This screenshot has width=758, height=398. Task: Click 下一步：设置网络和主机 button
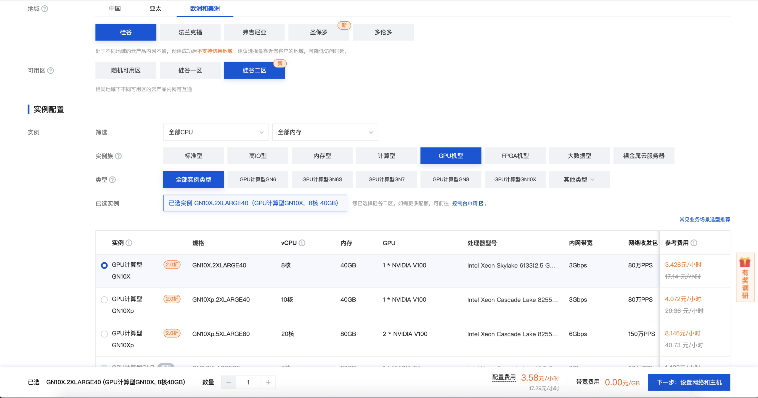689,382
